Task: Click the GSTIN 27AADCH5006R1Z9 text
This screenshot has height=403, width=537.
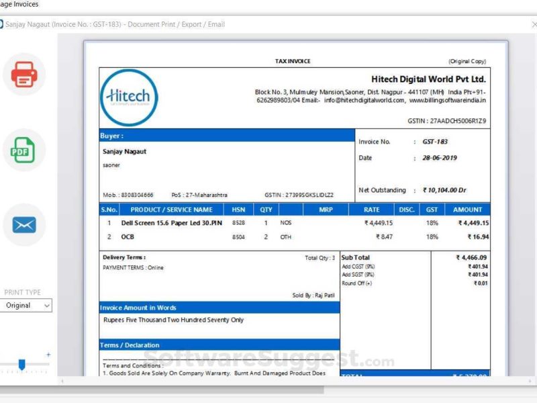Action: coord(446,121)
